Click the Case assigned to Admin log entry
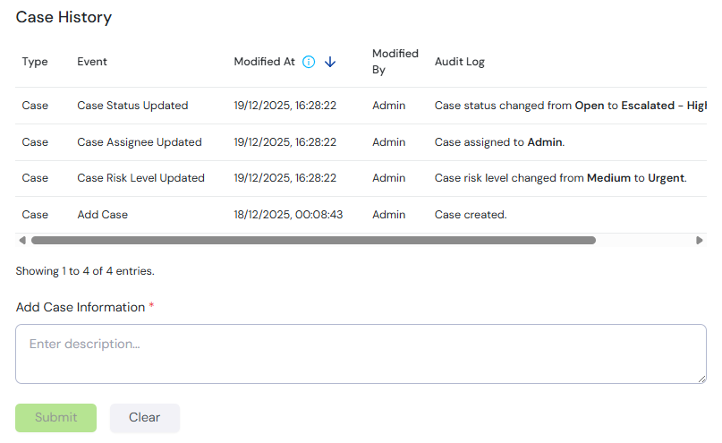 (499, 142)
